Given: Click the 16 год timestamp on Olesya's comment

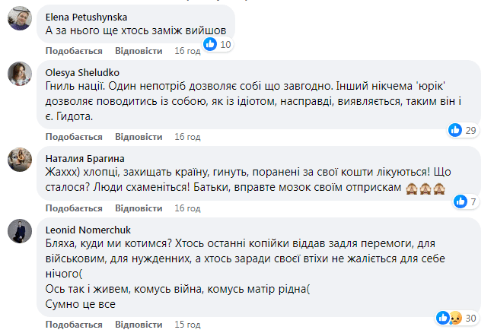Looking at the screenshot, I should [x=187, y=137].
